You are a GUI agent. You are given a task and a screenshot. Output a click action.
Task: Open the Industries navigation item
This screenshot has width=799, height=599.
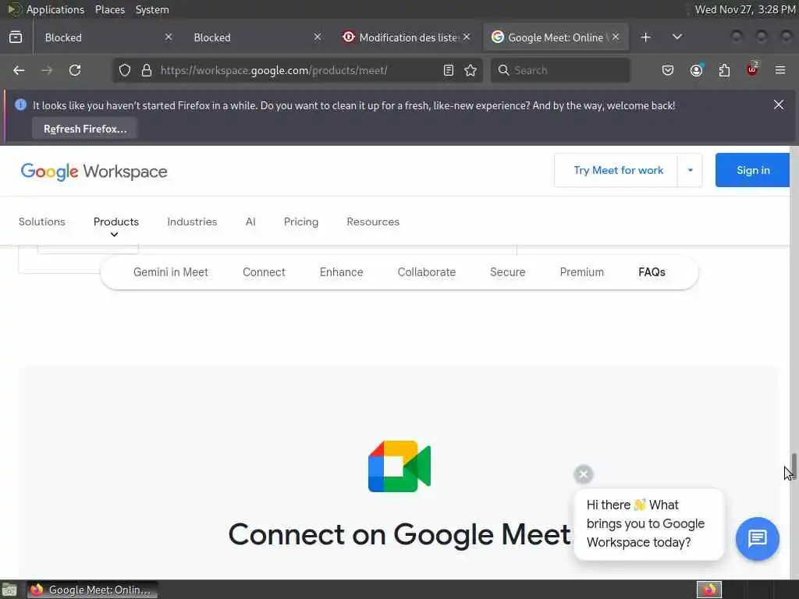coord(192,222)
